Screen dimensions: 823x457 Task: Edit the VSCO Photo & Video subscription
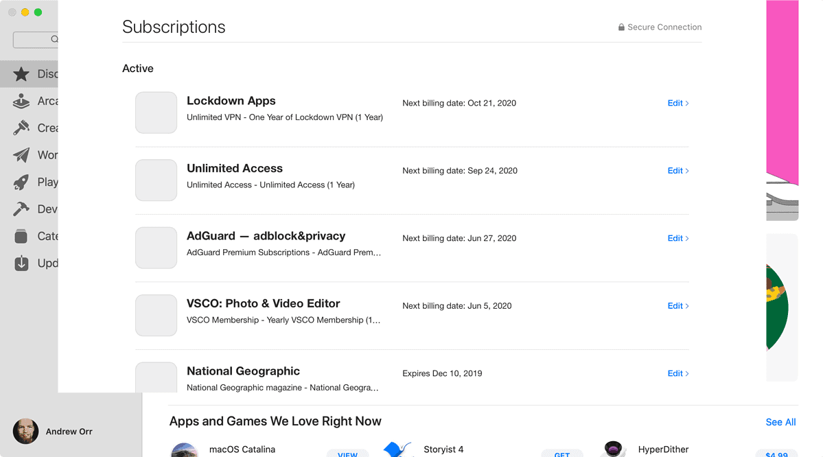677,306
